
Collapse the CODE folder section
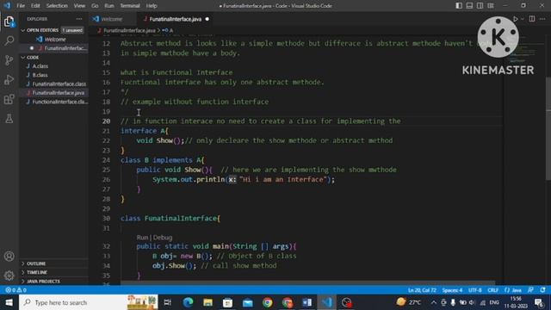(33, 58)
